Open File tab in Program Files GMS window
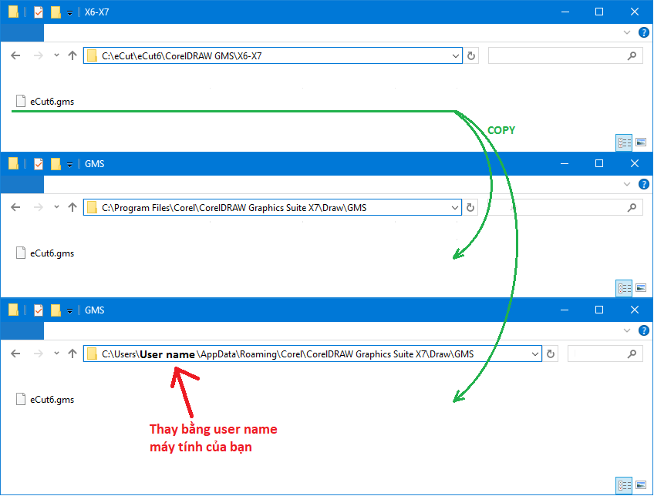 tap(22, 184)
